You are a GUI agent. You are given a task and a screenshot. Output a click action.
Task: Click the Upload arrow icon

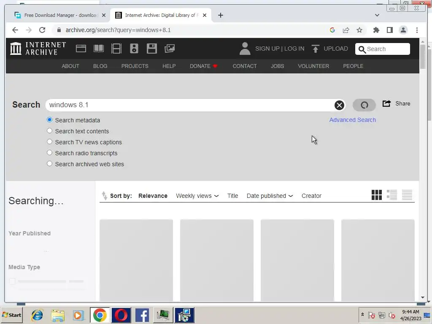pos(316,49)
